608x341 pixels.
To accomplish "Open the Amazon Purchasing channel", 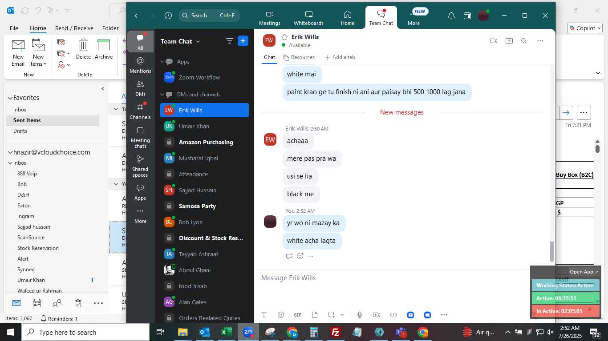I will 204,142.
